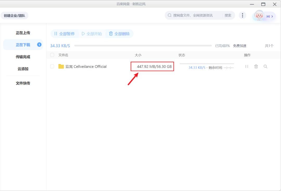
Task: Click the 搜索 search button
Action: [x=228, y=15]
